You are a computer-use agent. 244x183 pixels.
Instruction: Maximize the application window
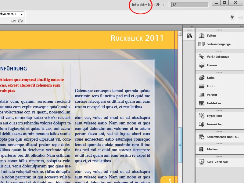click(224, 3)
